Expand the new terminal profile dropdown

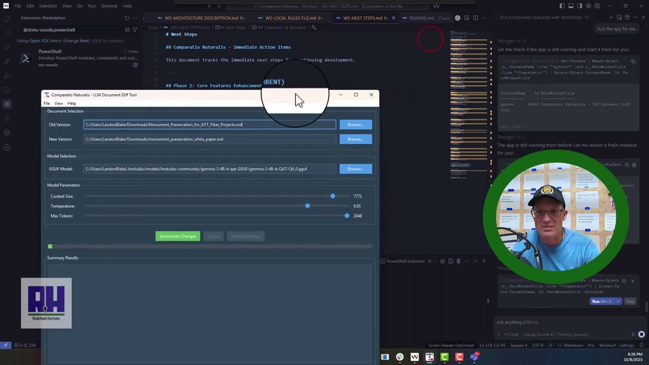coord(436,261)
